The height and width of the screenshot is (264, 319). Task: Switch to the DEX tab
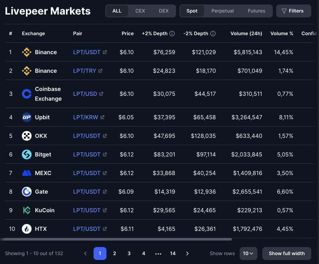click(x=164, y=11)
